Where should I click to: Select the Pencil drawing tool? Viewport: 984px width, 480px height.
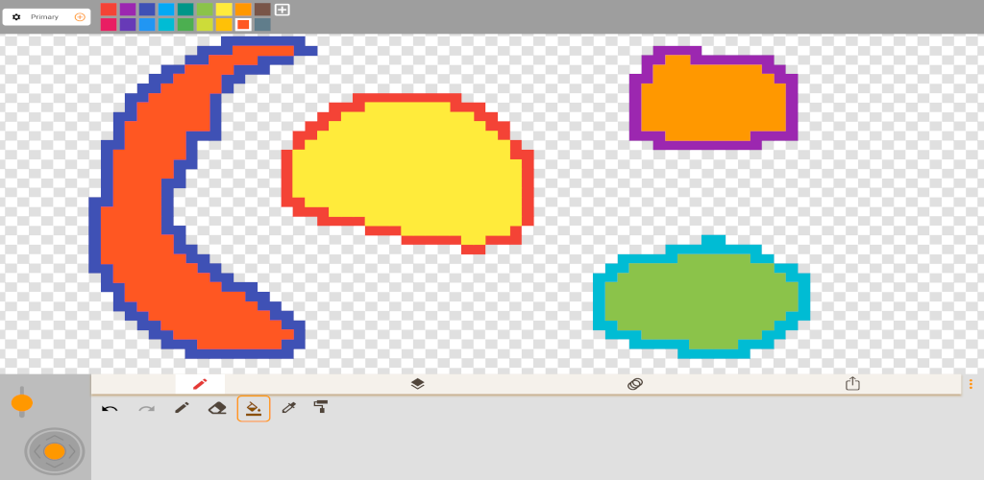182,409
